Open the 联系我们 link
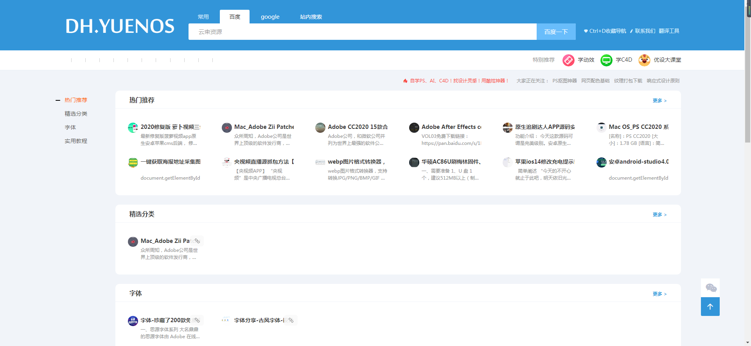751x346 pixels. pyautogui.click(x=645, y=31)
